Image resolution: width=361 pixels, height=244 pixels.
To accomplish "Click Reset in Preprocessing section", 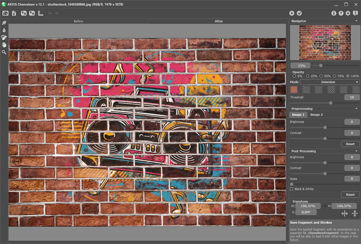I will (350, 144).
